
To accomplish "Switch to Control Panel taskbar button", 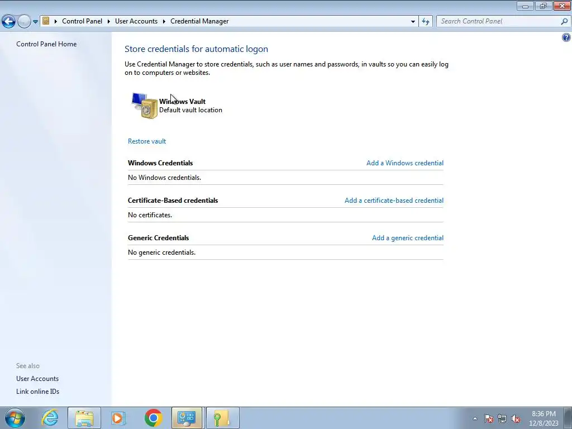I will [187, 418].
